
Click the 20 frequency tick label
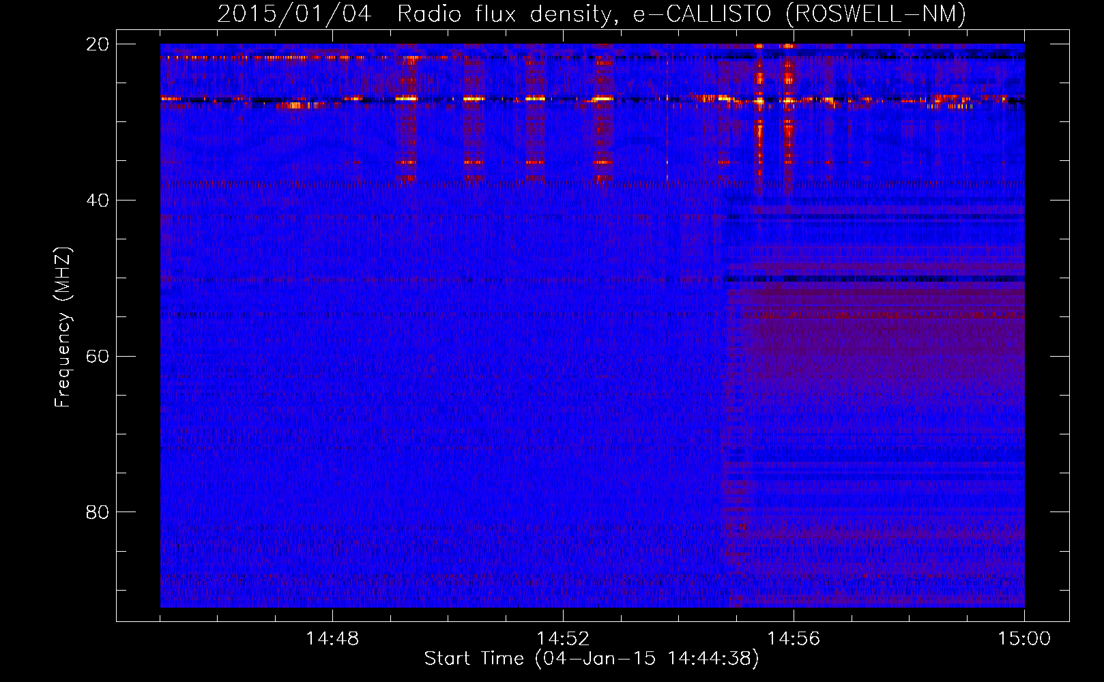pos(97,44)
